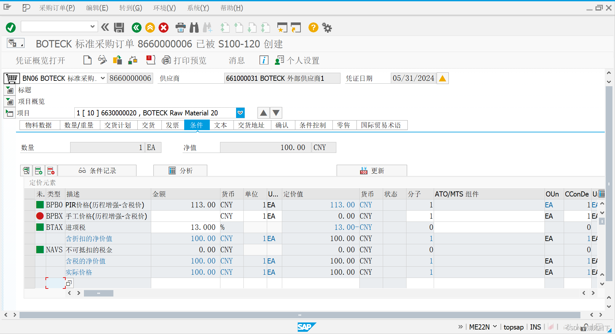The image size is (615, 334).
Task: Save the purchase order
Action: 119,28
